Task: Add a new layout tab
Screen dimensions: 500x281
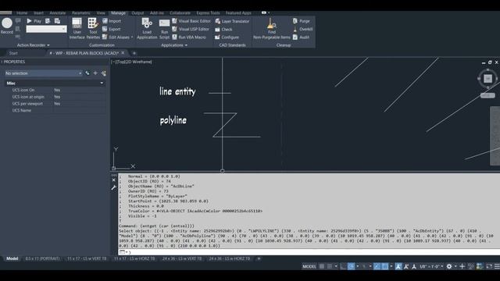Action: tap(259, 258)
